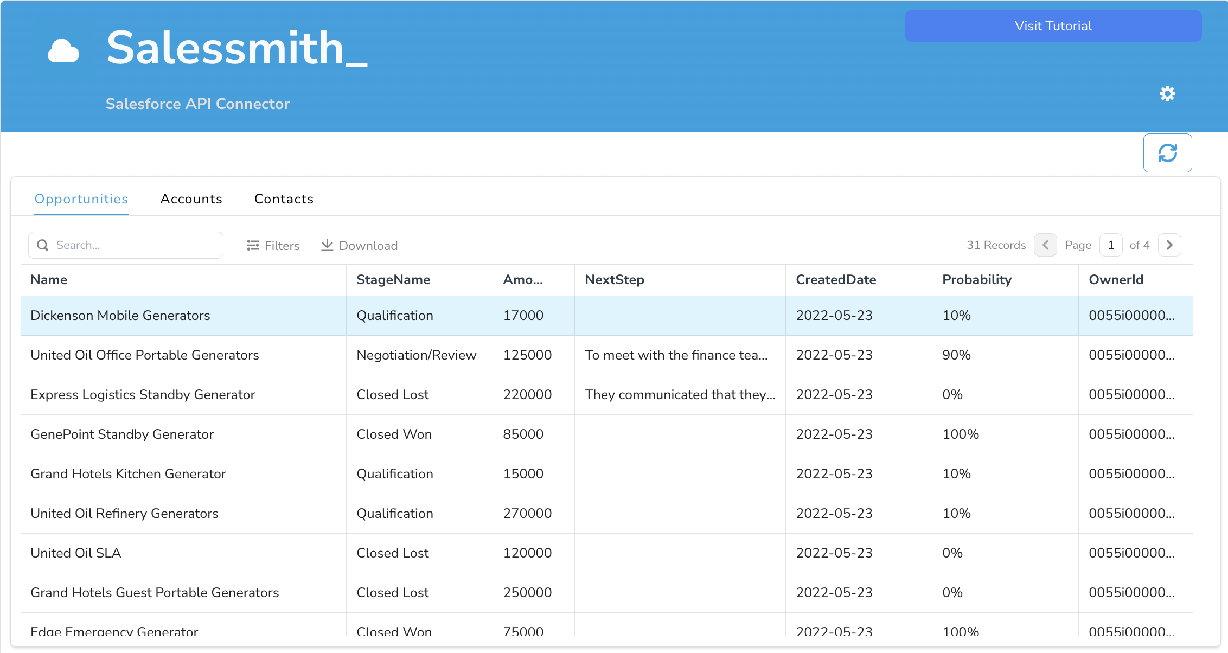This screenshot has height=653, width=1228.
Task: Sort by the Name column header
Action: pyautogui.click(x=49, y=280)
